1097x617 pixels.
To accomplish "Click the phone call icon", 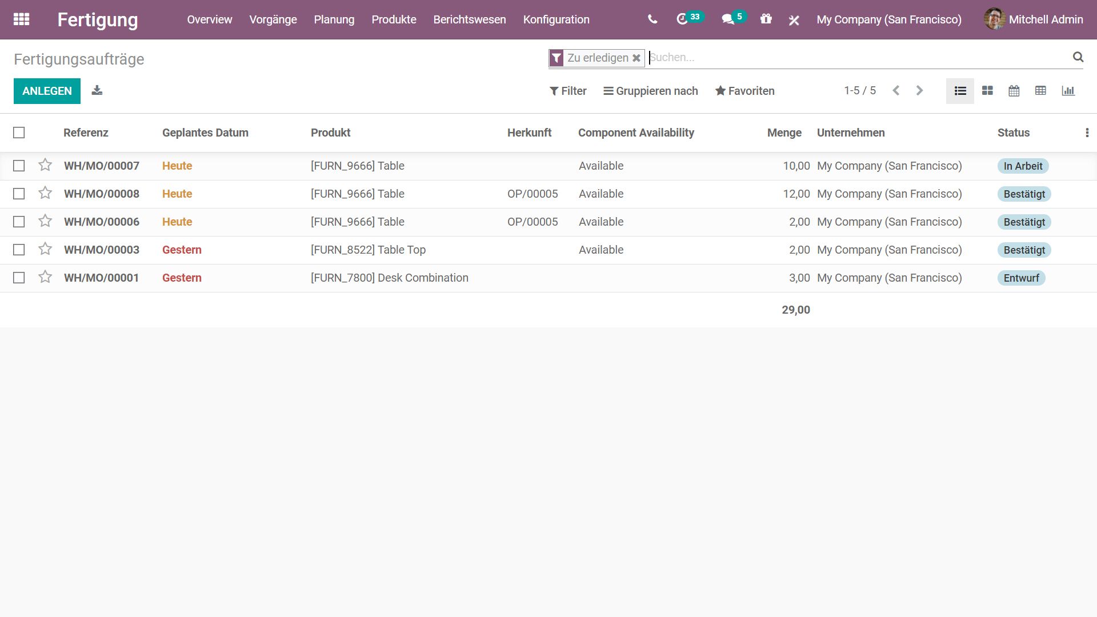I will click(652, 19).
